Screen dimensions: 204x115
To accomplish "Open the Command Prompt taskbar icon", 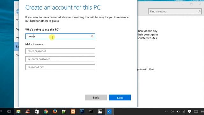I will click(91, 111).
